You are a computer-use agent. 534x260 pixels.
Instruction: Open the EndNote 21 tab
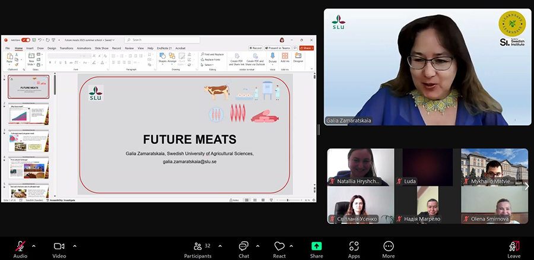[164, 49]
